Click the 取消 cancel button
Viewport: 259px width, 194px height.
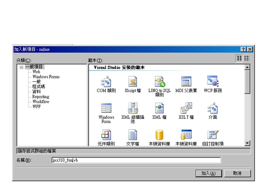pos(237,173)
